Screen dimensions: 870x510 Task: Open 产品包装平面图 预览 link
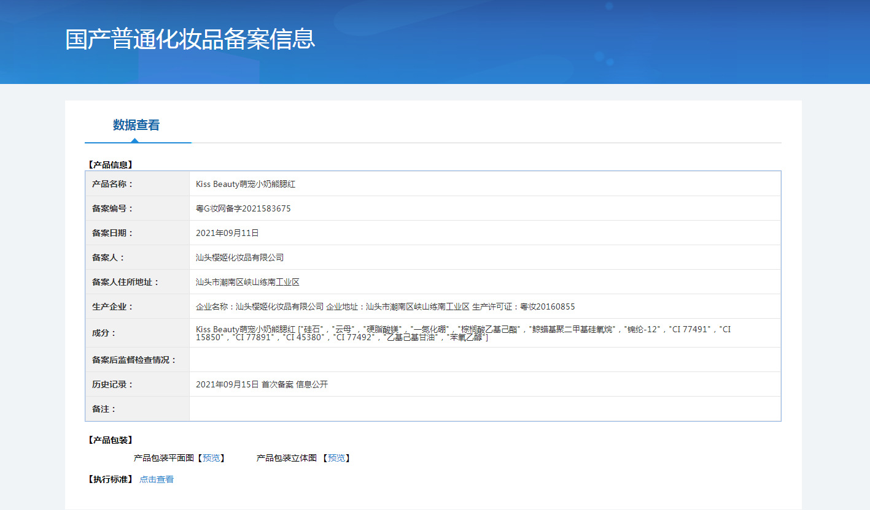[211, 458]
